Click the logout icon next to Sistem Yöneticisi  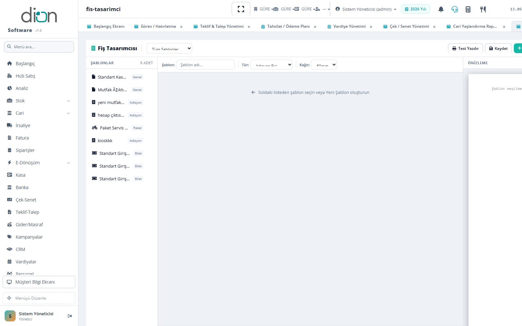click(x=70, y=316)
